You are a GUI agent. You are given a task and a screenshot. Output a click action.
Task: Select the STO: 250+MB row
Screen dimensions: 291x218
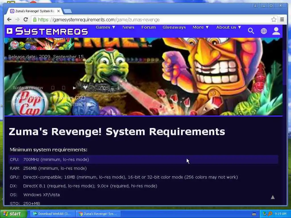point(143,203)
